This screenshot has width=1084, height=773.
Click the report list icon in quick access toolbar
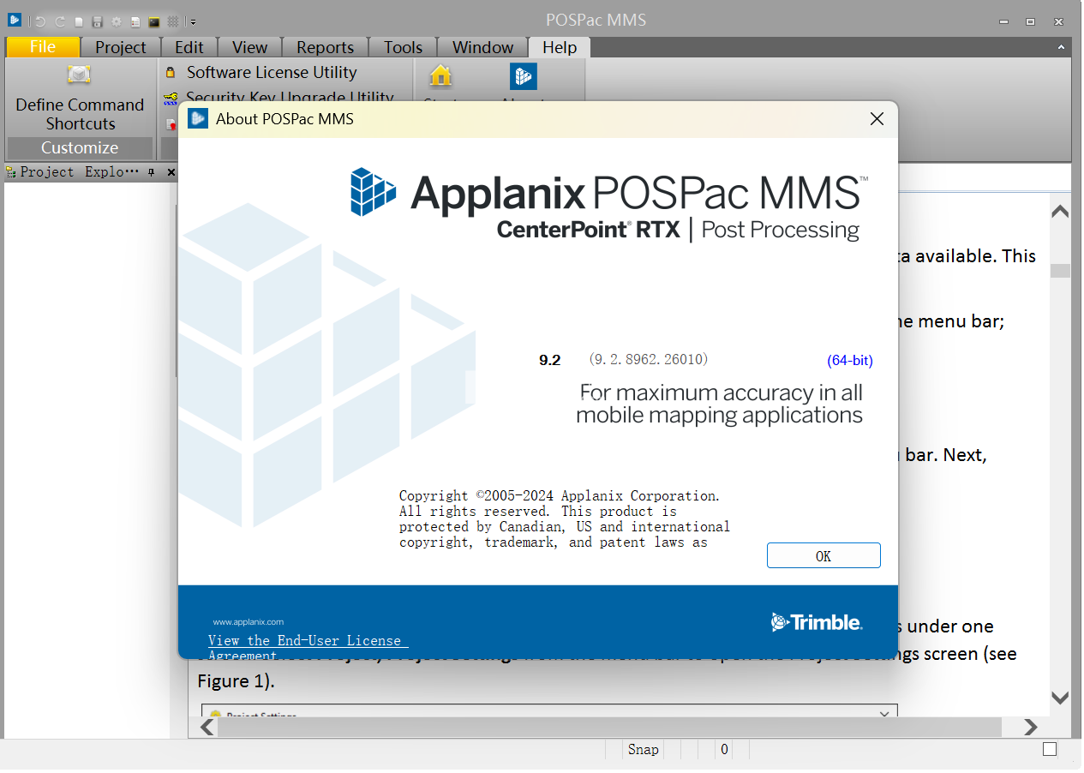[135, 21]
